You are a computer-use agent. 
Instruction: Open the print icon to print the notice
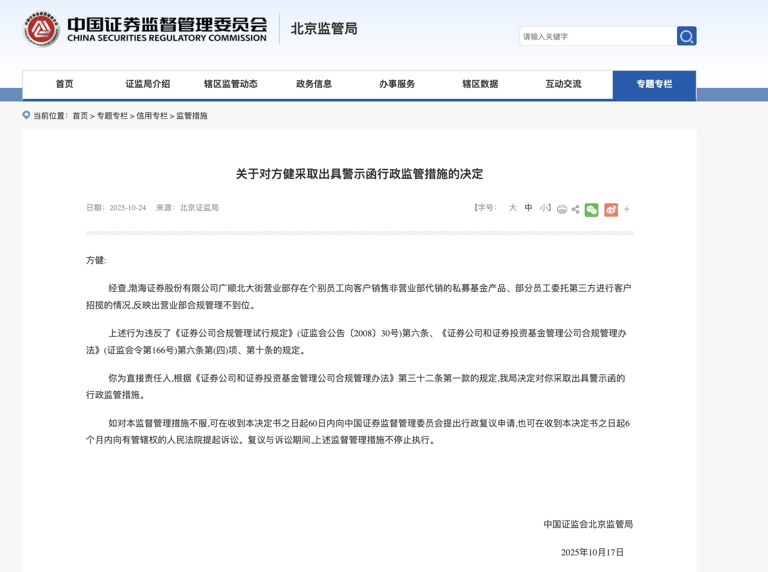click(x=561, y=209)
